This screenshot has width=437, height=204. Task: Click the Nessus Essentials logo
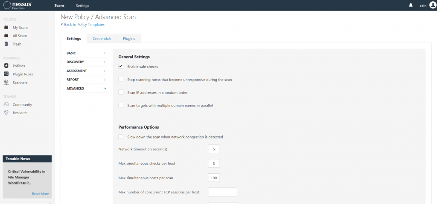coord(17,5)
